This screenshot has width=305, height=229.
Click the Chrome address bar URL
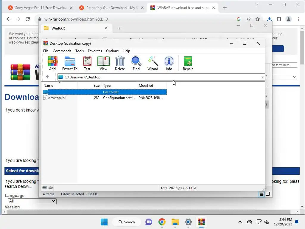pyautogui.click(x=76, y=19)
